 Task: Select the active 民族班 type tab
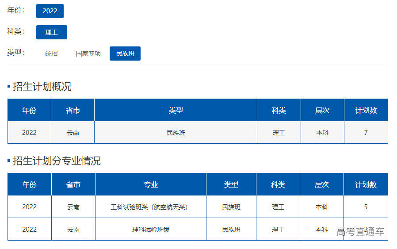[x=125, y=54]
